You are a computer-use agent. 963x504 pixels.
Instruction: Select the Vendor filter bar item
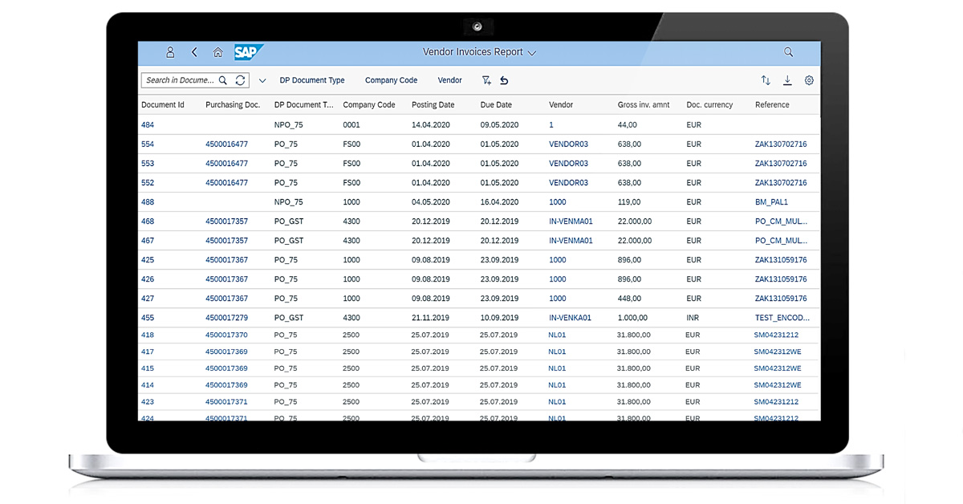[449, 80]
